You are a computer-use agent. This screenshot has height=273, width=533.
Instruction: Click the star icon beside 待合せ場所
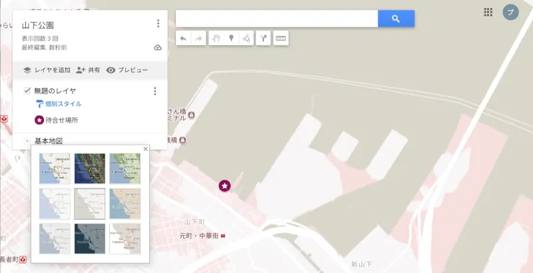pyautogui.click(x=39, y=120)
